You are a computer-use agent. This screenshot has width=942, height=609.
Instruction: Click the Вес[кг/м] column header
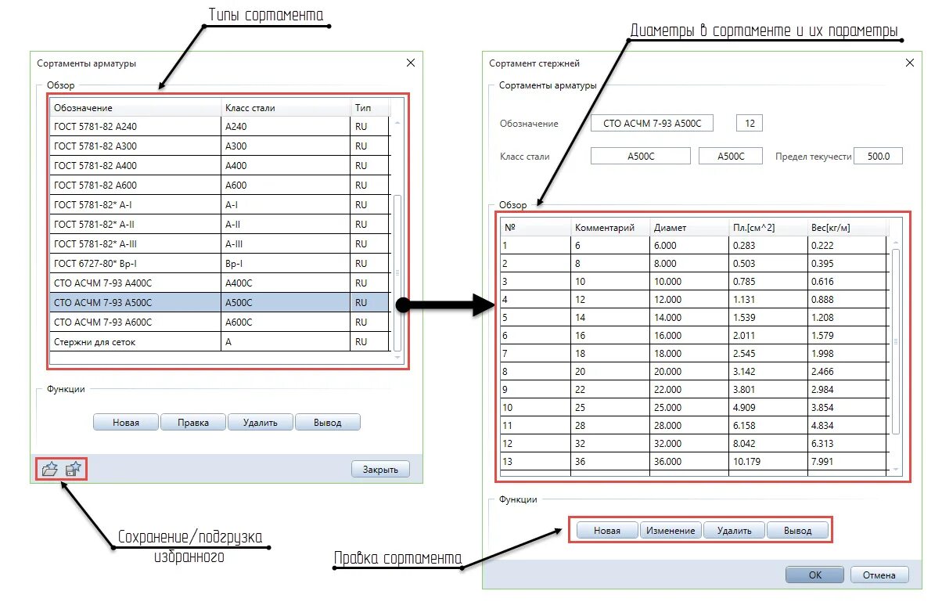click(848, 228)
